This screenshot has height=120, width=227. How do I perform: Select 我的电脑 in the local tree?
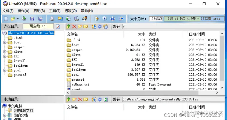coord(15,106)
